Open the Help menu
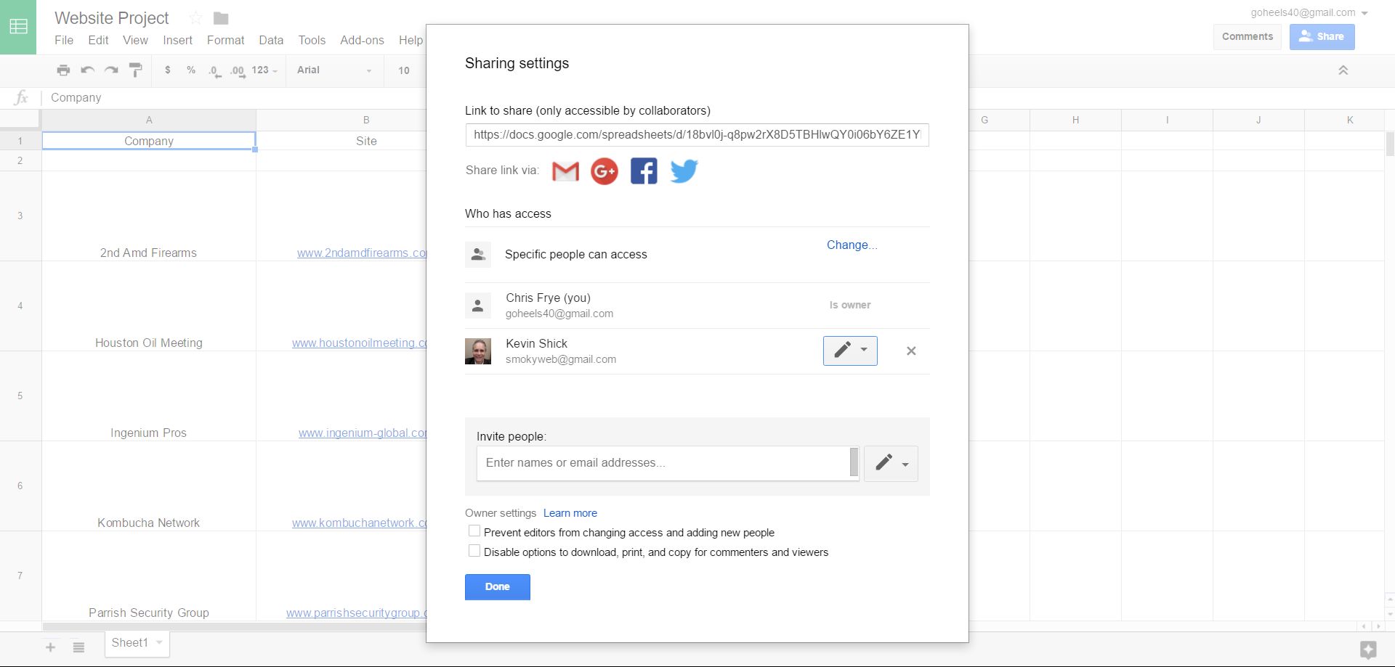The width and height of the screenshot is (1395, 667). tap(411, 41)
